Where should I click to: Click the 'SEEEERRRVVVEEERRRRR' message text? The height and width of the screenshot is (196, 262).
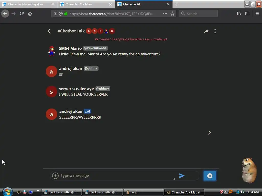click(80, 117)
